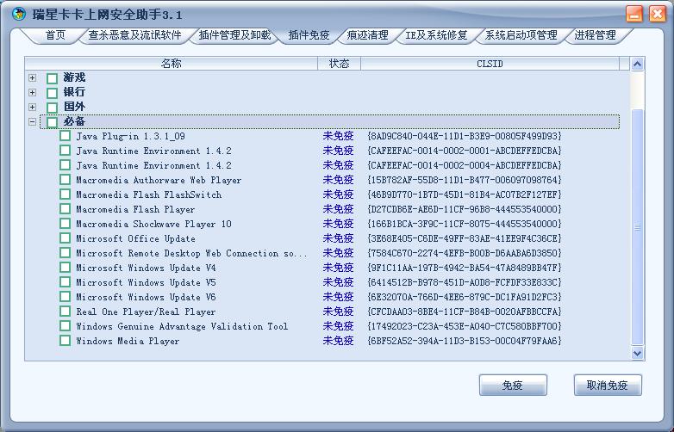
Task: Tick Microsoft Windows Update V5 checkbox
Action: [x=65, y=282]
